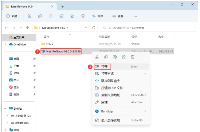This screenshot has height=132, width=200.
Task: Open the recent locations chevron
Action: tap(21, 28)
